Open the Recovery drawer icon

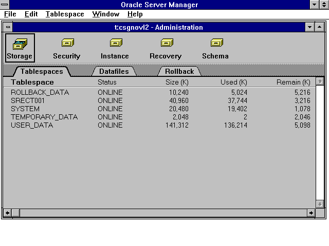tap(166, 47)
